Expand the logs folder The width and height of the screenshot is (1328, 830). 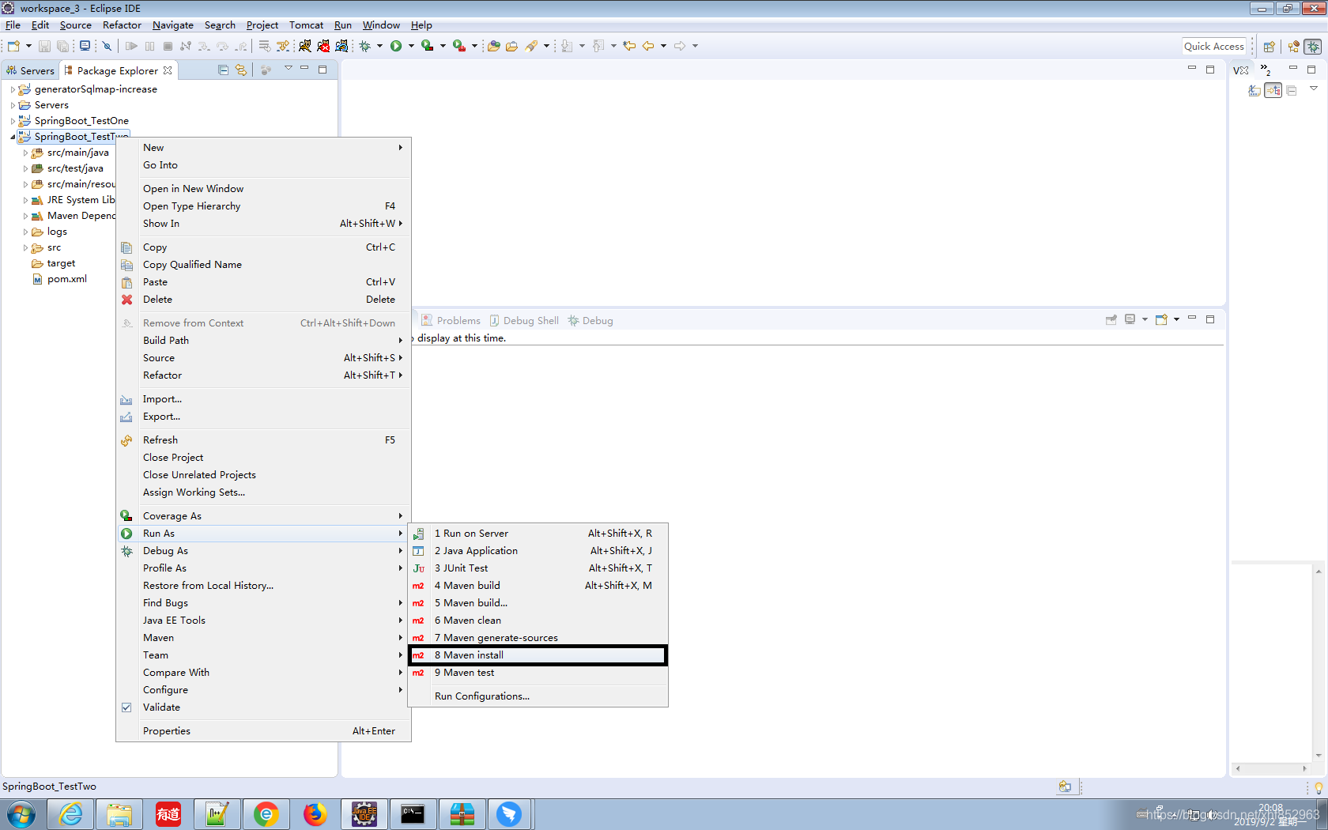pyautogui.click(x=25, y=232)
